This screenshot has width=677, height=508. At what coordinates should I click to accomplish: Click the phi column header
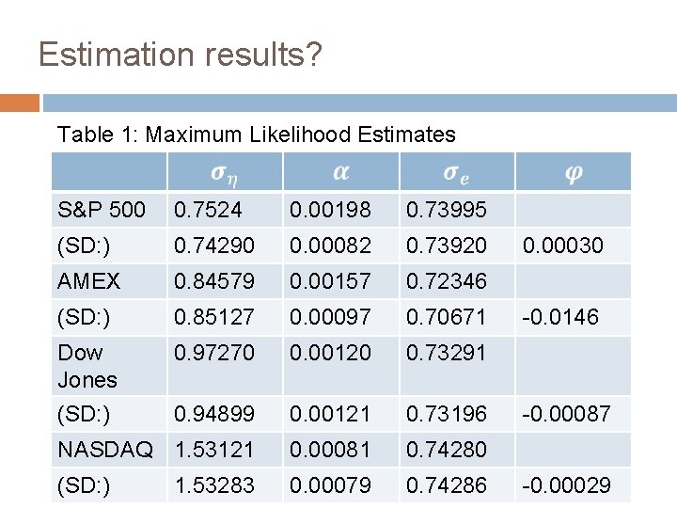[x=574, y=171]
